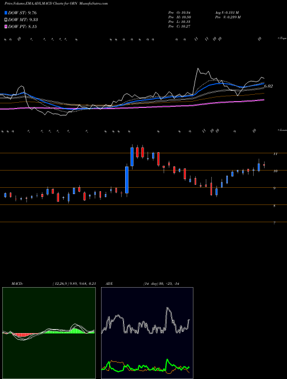Click the 'Pre V: 0.239 M' value
Viewport: 287px width, 379px height.
pyautogui.click(x=227, y=17)
